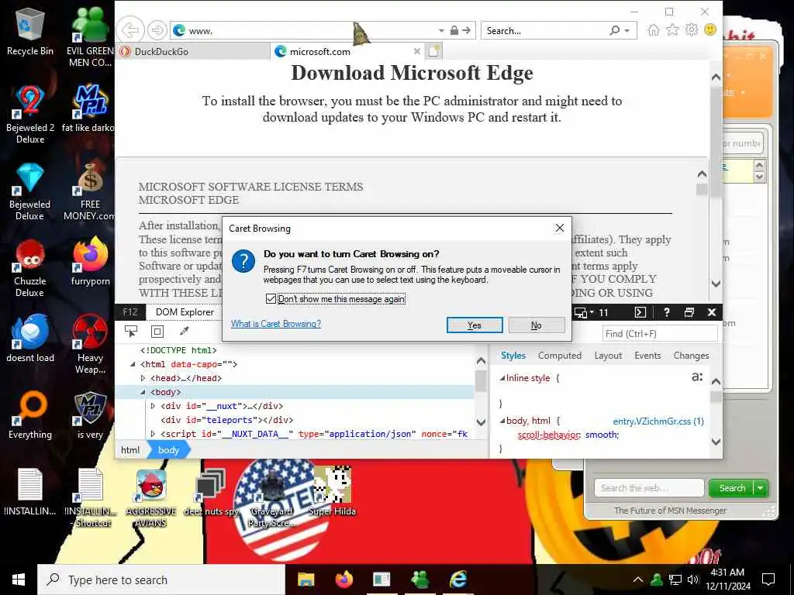
Task: Open the notification center icon in taskbar
Action: (768, 580)
